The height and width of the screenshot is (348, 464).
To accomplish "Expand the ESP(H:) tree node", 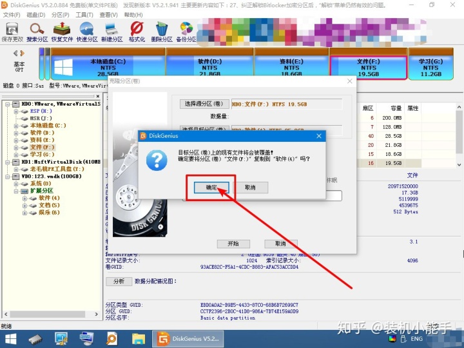I will [16, 111].
